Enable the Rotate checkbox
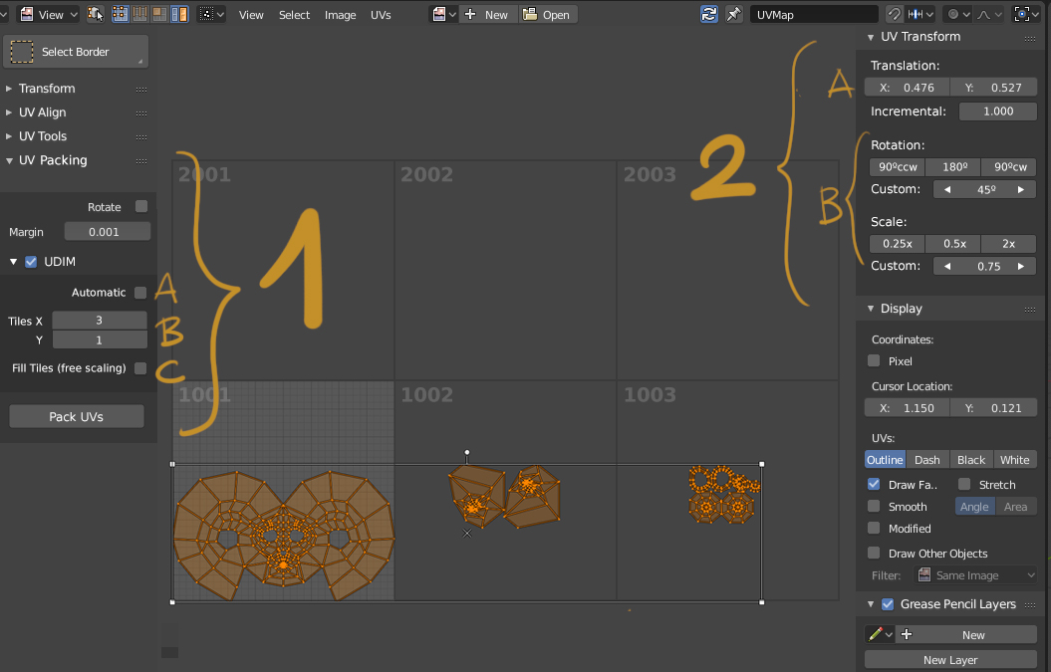 tap(140, 206)
